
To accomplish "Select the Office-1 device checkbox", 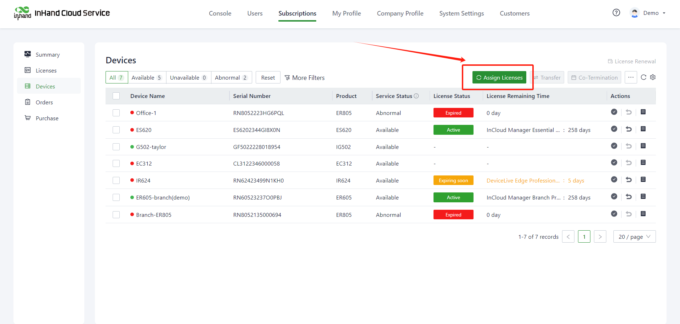I will click(116, 113).
